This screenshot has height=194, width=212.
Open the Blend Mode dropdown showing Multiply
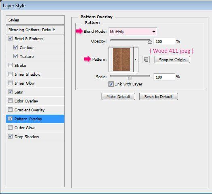(x=133, y=32)
